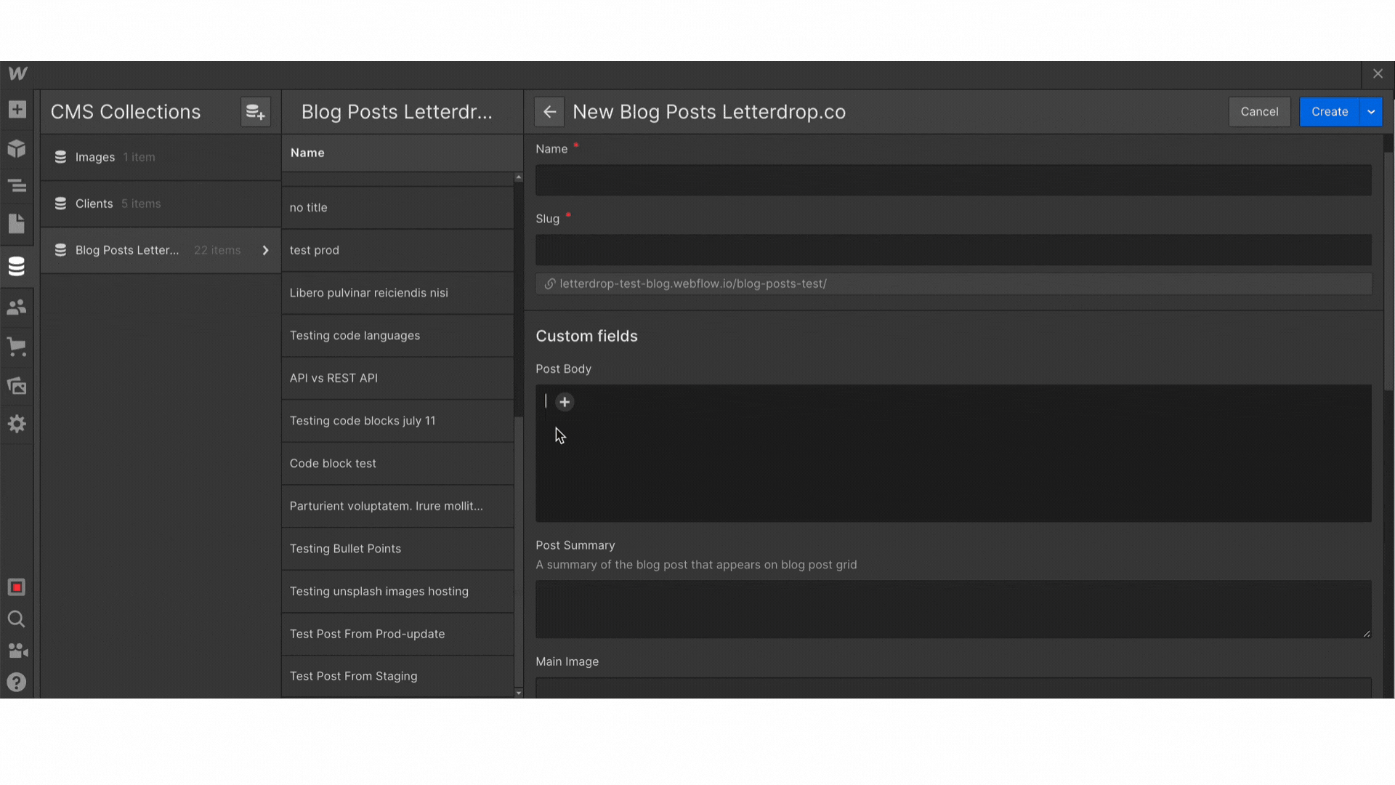This screenshot has width=1395, height=785.
Task: Open the Ecommerce cart icon
Action: [x=17, y=346]
